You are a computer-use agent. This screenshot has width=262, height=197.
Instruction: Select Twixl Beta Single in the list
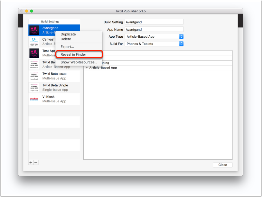54,88
